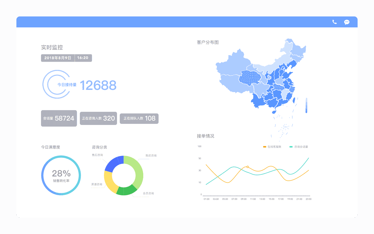The image size is (374, 234).
Task: Click the 13:00 x-axis label
Action: pyautogui.click(x=262, y=199)
